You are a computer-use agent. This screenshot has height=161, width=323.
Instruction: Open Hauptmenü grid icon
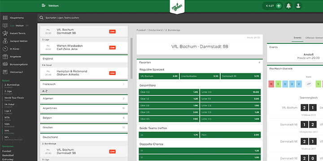point(5,18)
